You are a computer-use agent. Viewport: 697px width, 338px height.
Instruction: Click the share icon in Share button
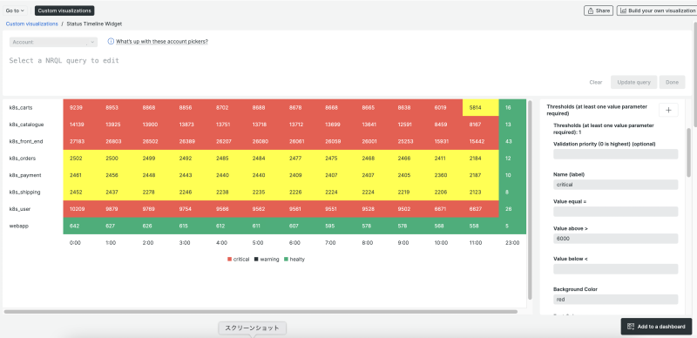[591, 10]
